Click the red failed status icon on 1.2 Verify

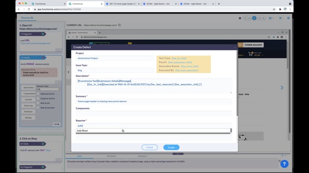[x=43, y=58]
